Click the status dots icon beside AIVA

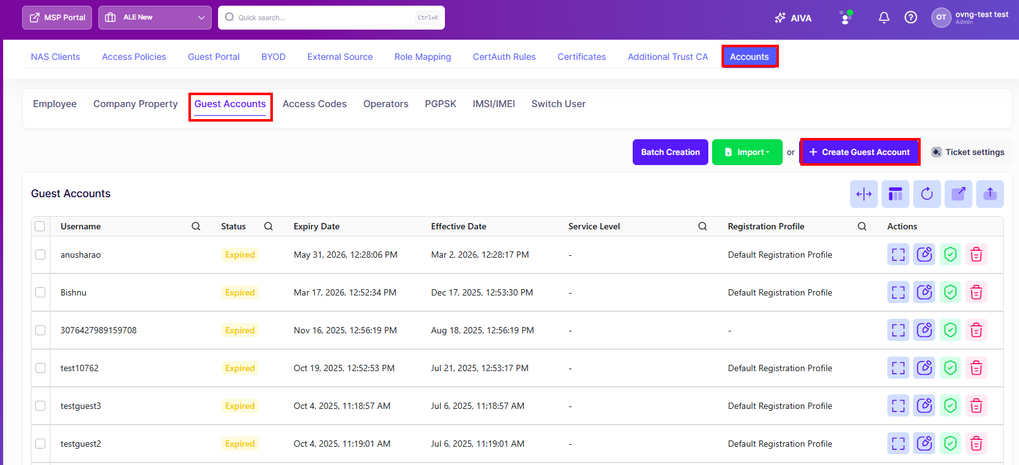(846, 17)
